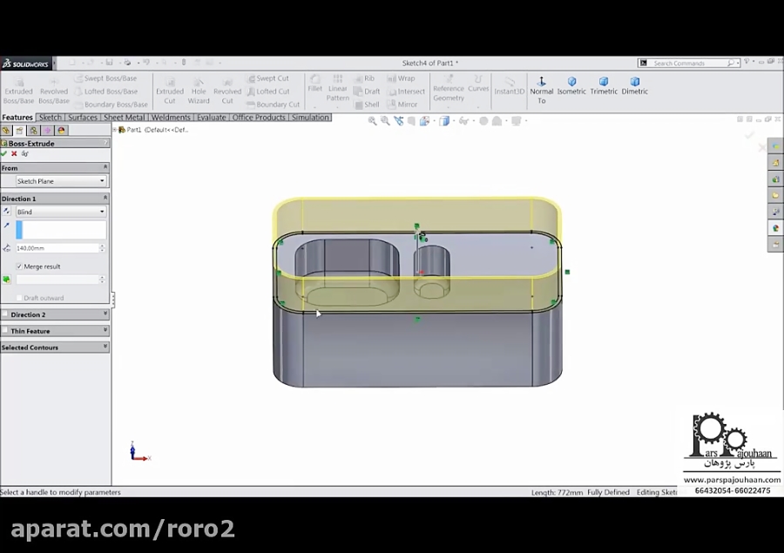Select the Swept Cut command

[x=269, y=78]
